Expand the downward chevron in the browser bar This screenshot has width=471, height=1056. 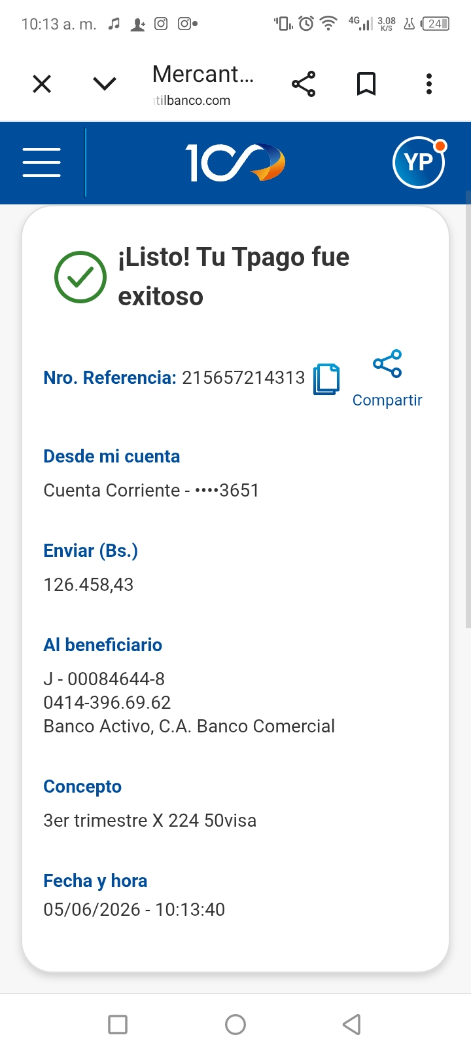(105, 84)
